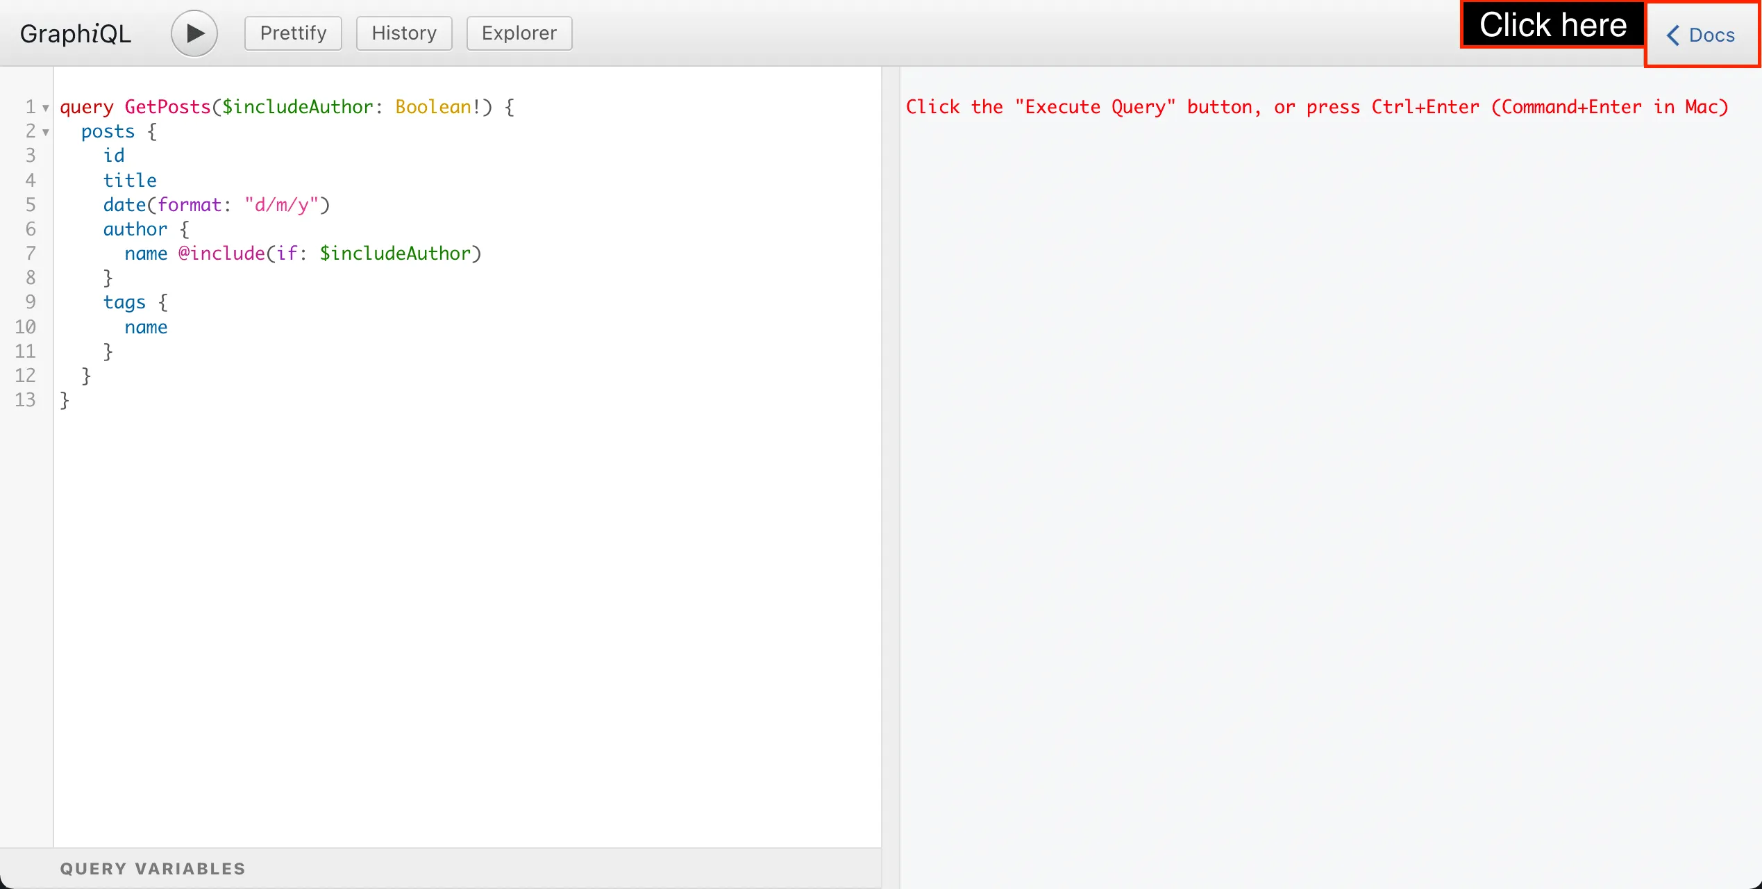Click the GraphiQL application title
Screen dimensions: 1762x889
[76, 33]
